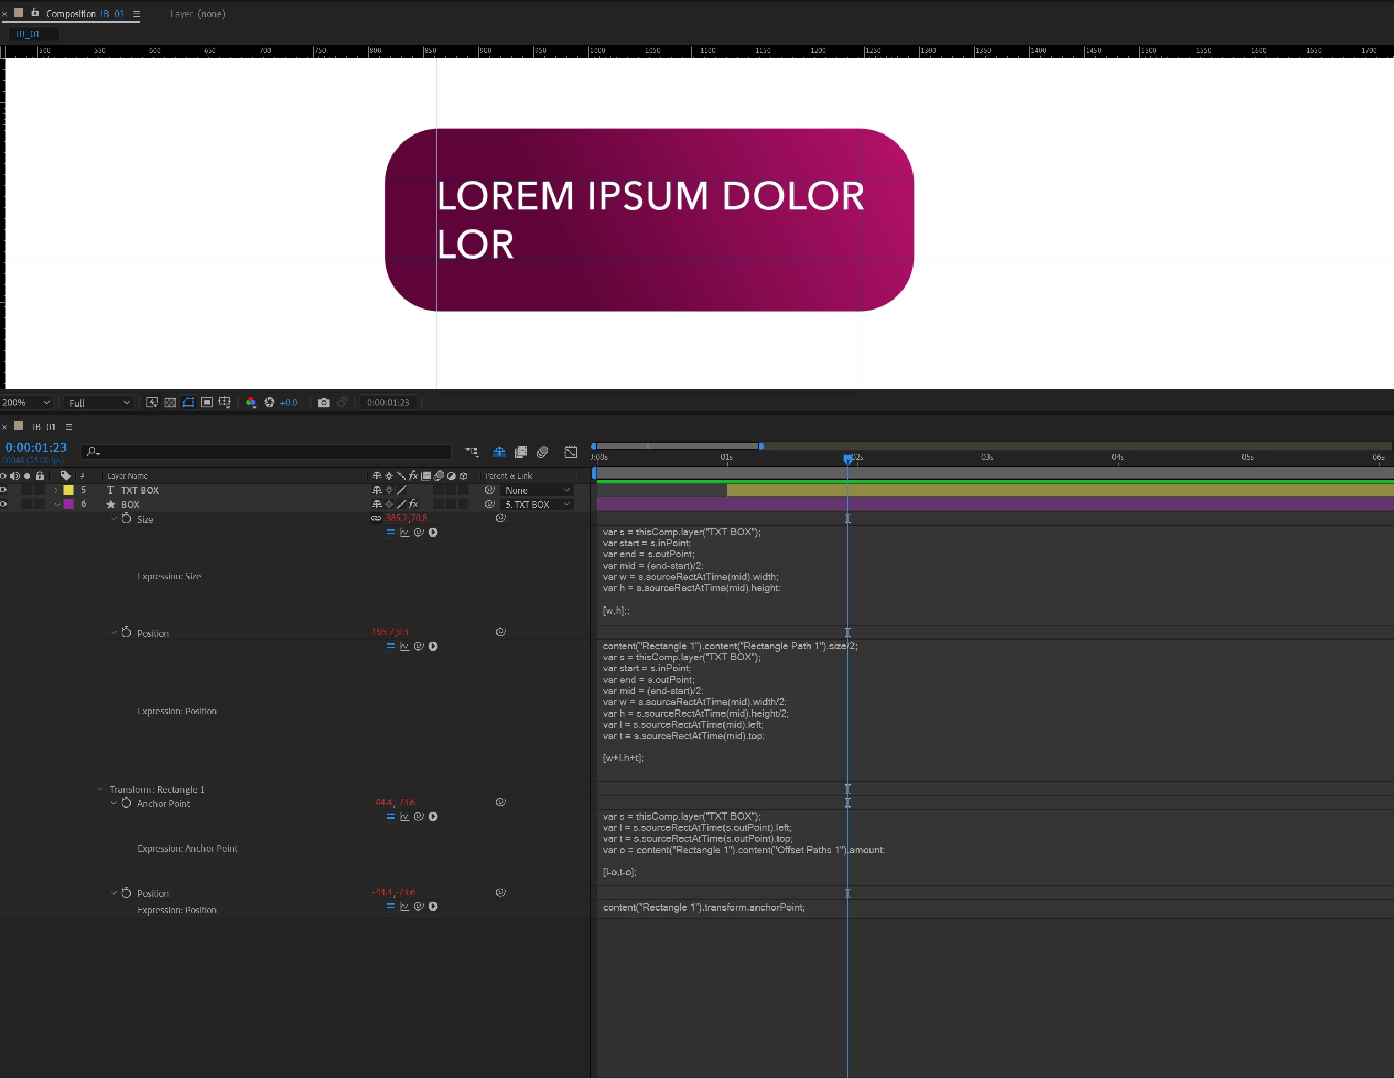Expand the TXT BOX layer properties
The height and width of the screenshot is (1078, 1394).
coord(56,490)
